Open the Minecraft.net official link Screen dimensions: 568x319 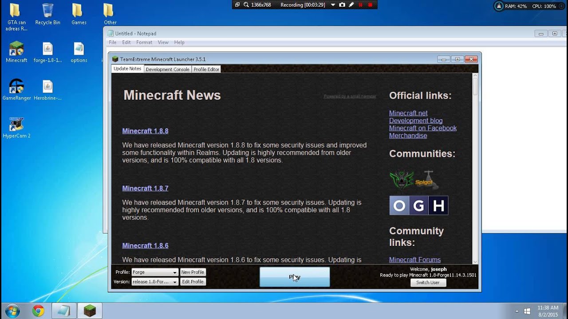408,113
